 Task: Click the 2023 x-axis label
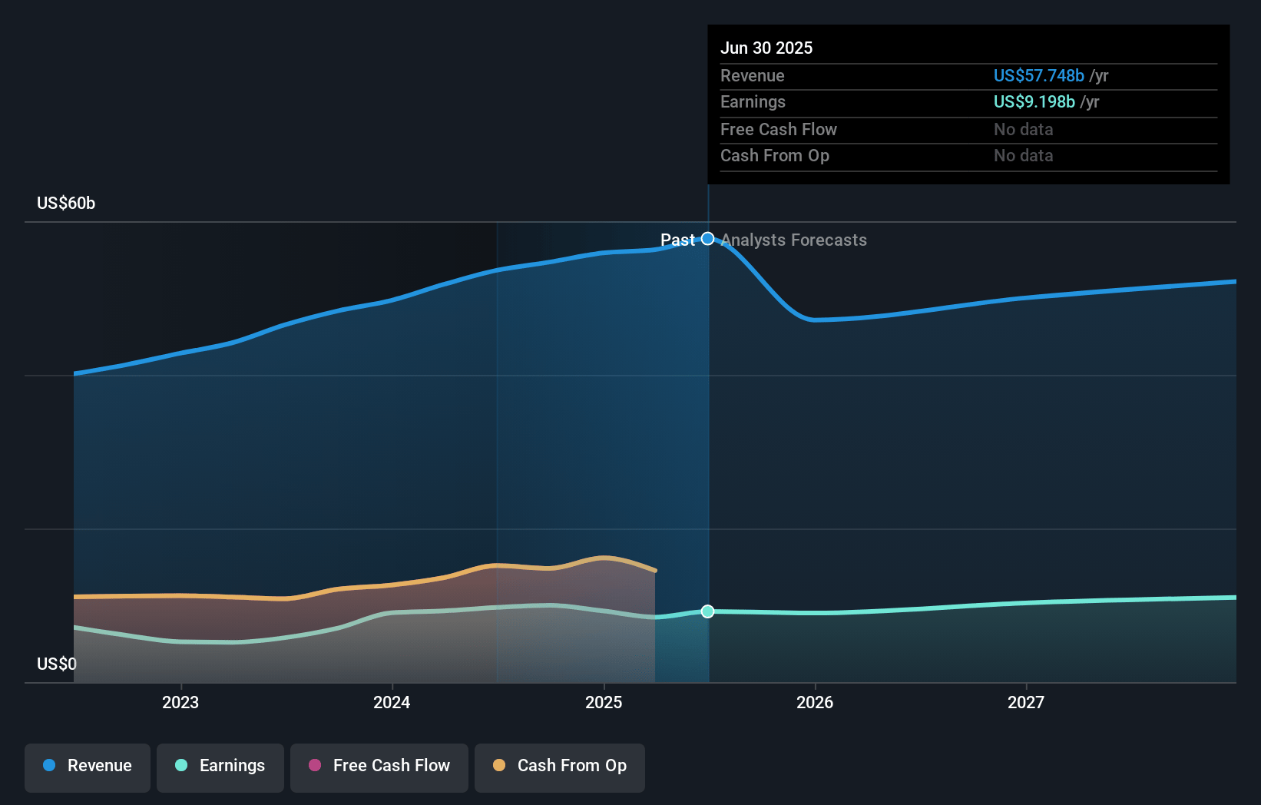click(x=180, y=702)
